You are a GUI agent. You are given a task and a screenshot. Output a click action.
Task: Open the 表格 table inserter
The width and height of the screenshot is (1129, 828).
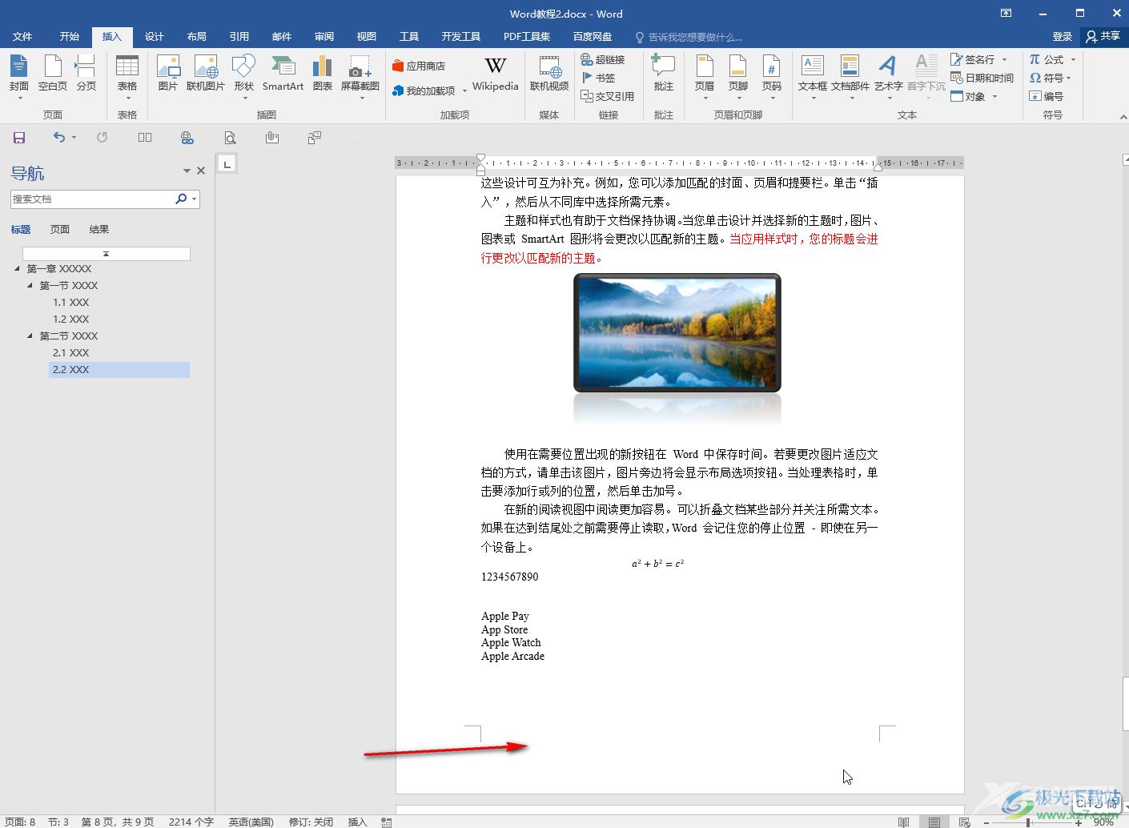click(x=127, y=77)
